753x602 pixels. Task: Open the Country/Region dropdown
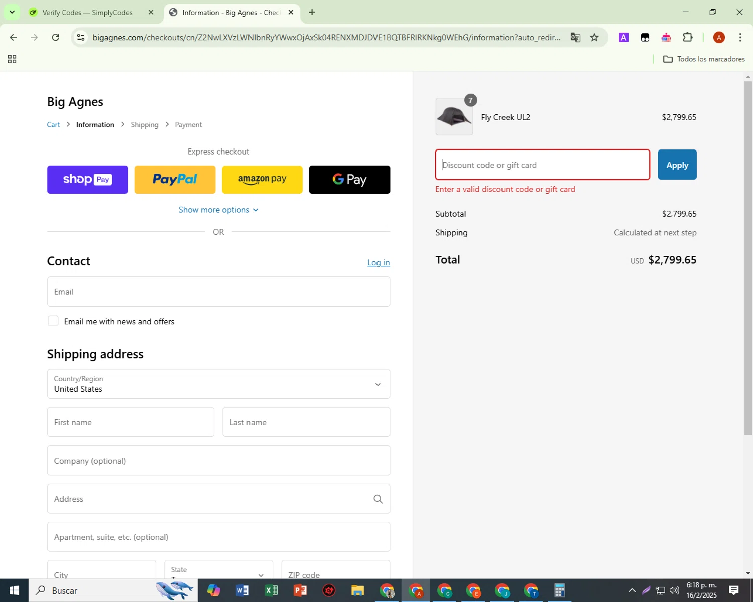pos(218,384)
